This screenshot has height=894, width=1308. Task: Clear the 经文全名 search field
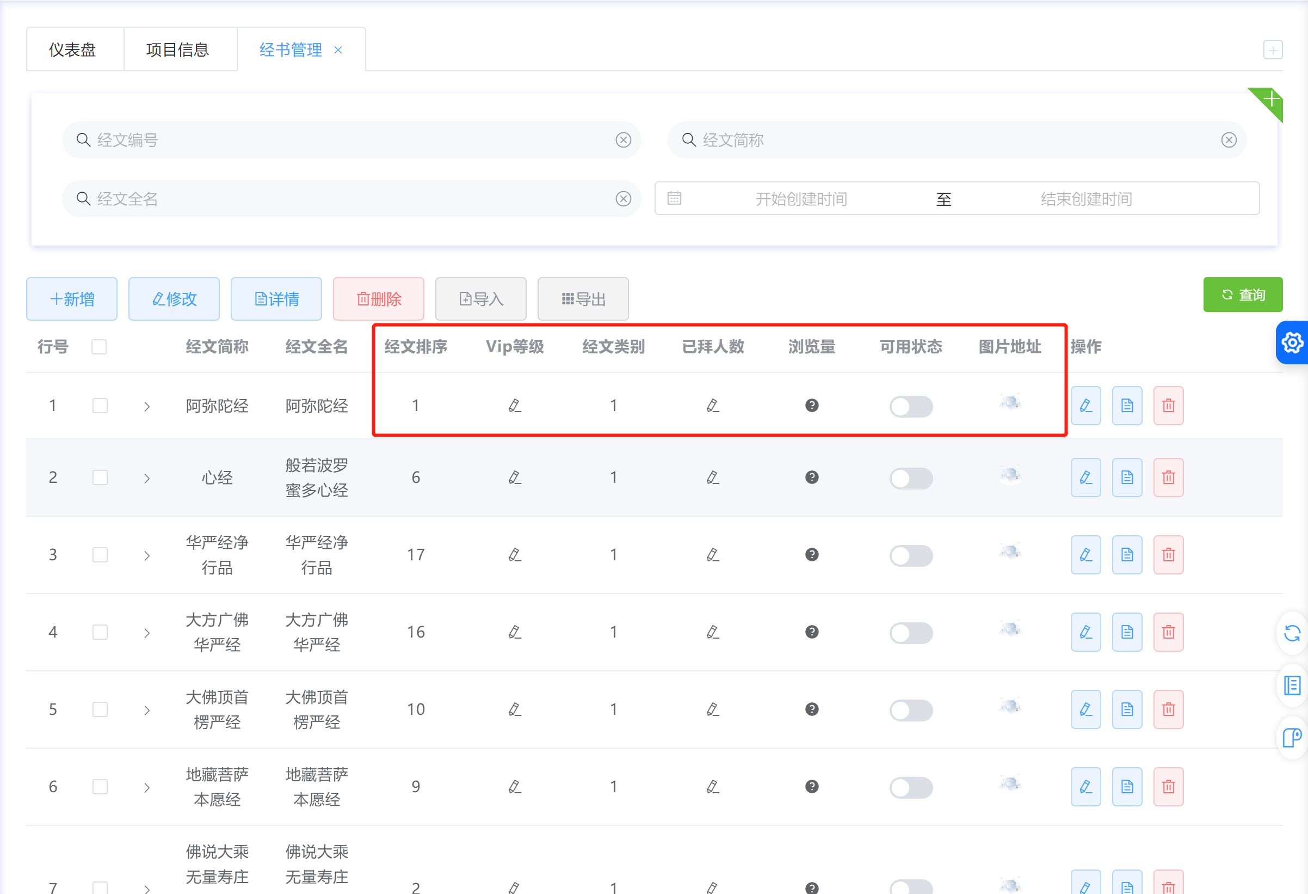click(623, 198)
